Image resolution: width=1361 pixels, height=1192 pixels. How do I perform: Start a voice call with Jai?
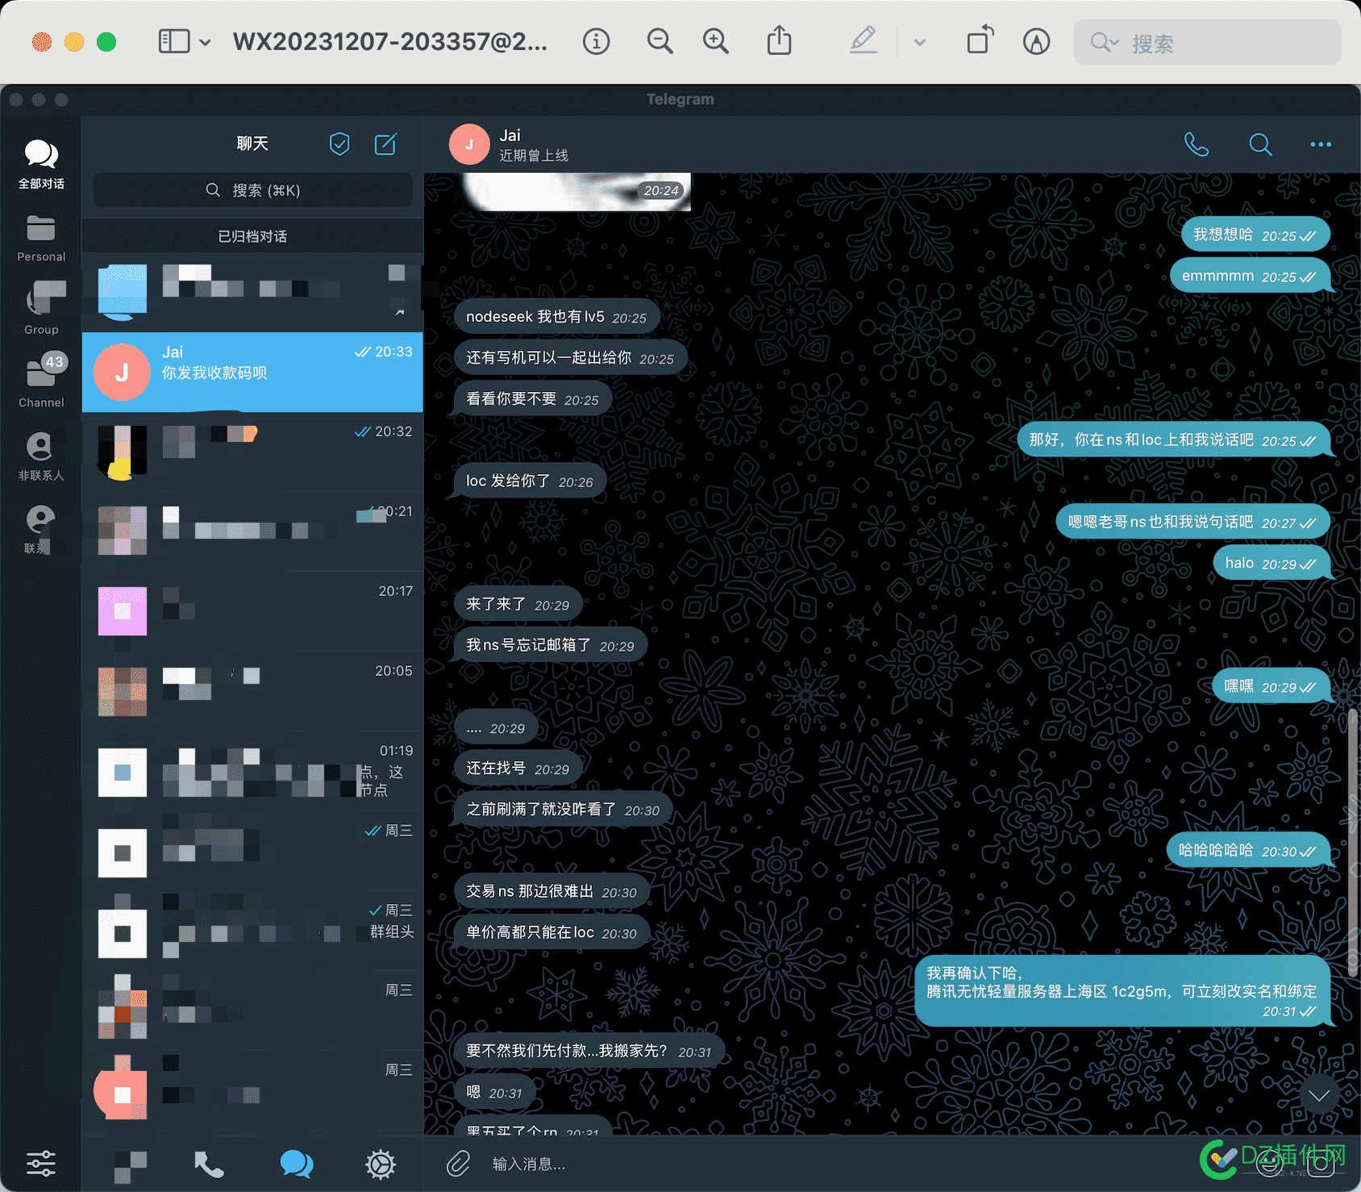tap(1197, 144)
